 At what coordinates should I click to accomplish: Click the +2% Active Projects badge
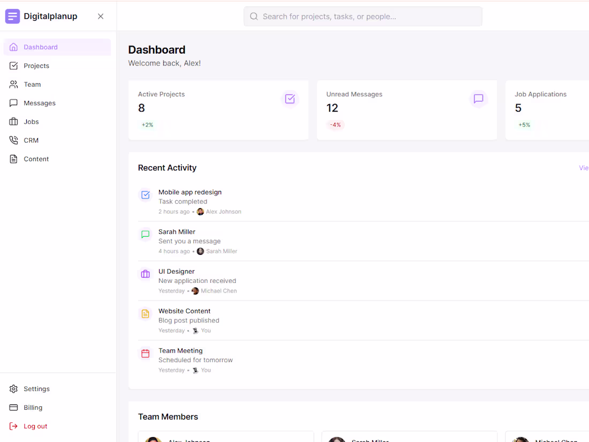click(147, 125)
